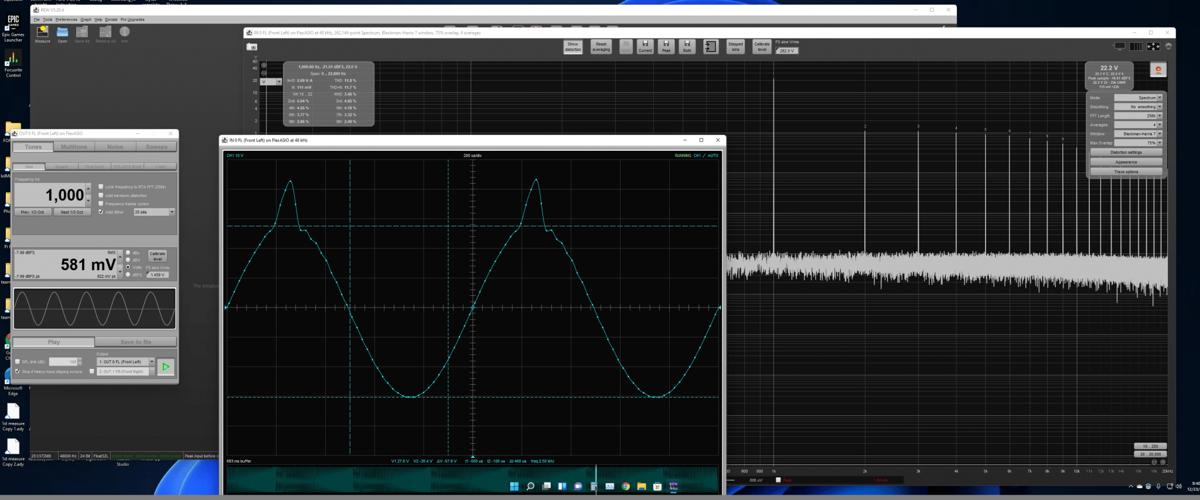
Task: Click the 1,000 frequency input field
Action: tap(50, 195)
